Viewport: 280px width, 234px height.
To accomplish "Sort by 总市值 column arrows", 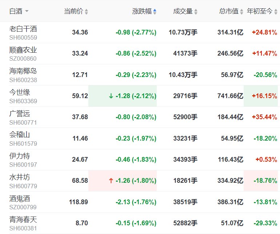I will tap(241, 12).
